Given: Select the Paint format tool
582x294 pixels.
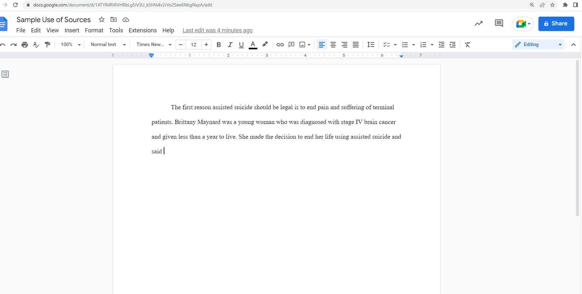Looking at the screenshot, I should tap(47, 45).
